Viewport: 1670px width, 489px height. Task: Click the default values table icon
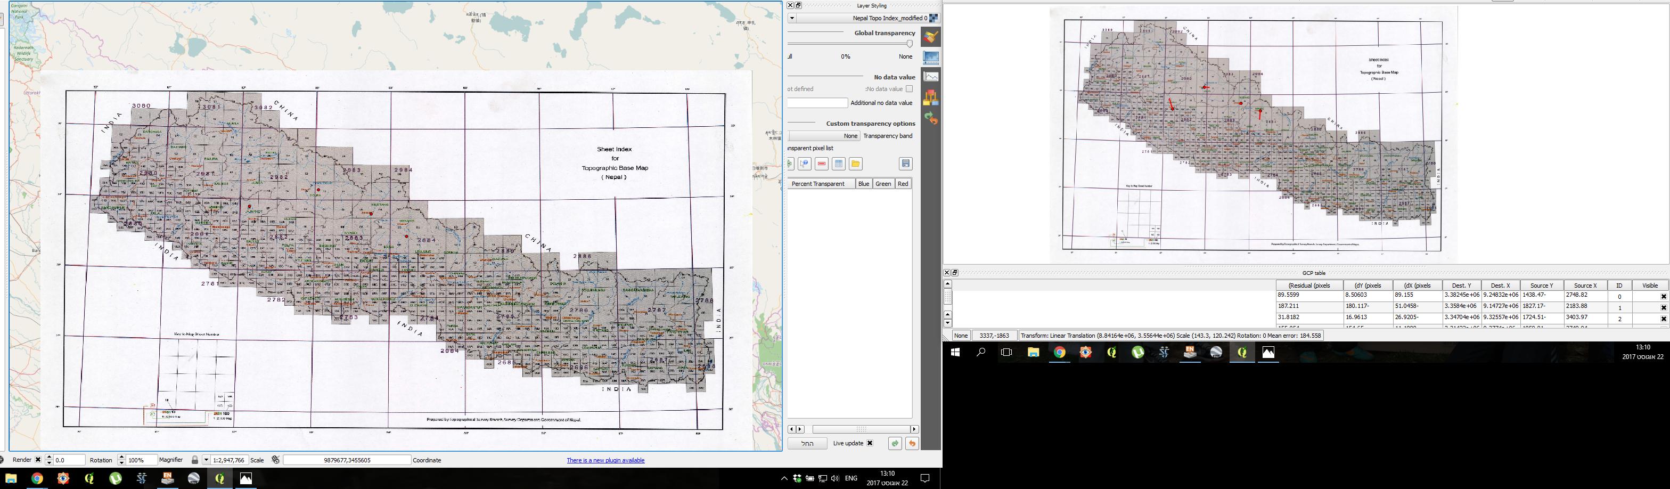[x=838, y=164]
